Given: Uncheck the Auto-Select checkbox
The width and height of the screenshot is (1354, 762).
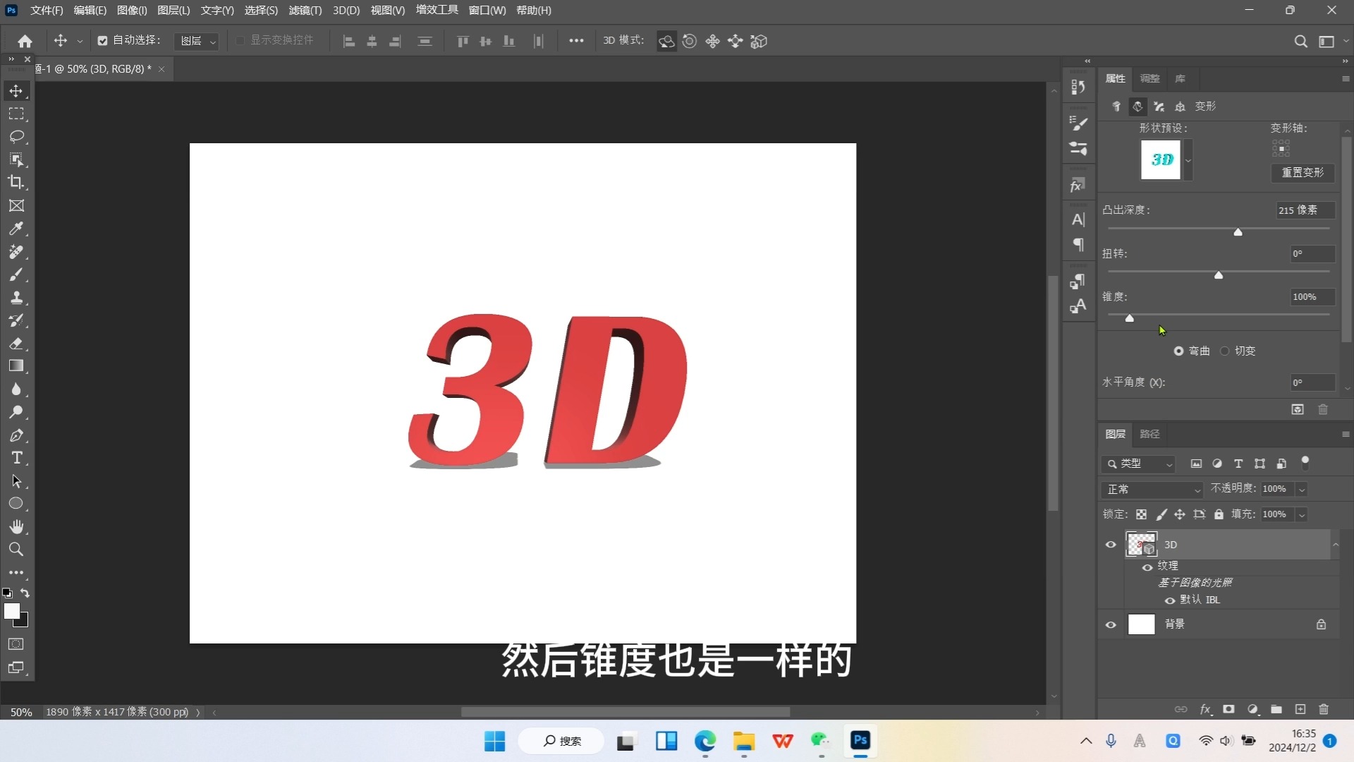Looking at the screenshot, I should 102,41.
